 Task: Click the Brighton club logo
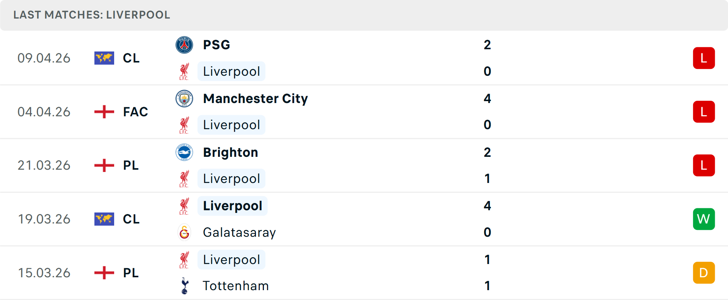click(185, 152)
